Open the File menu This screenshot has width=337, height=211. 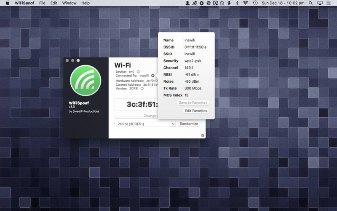pos(42,3)
